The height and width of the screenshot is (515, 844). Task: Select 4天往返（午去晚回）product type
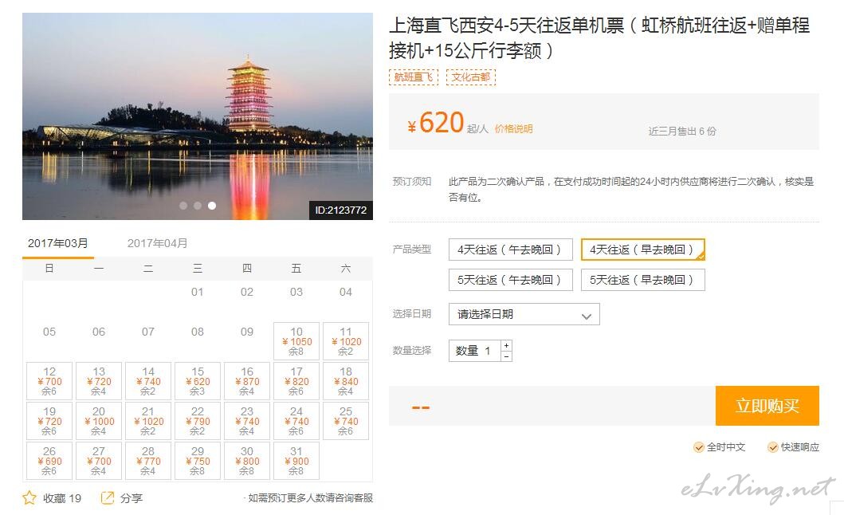pos(510,250)
